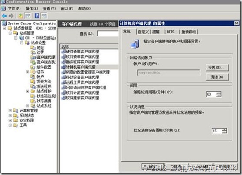The image size is (242, 175).
Task: Open the 操作 menu
Action: tap(32, 9)
